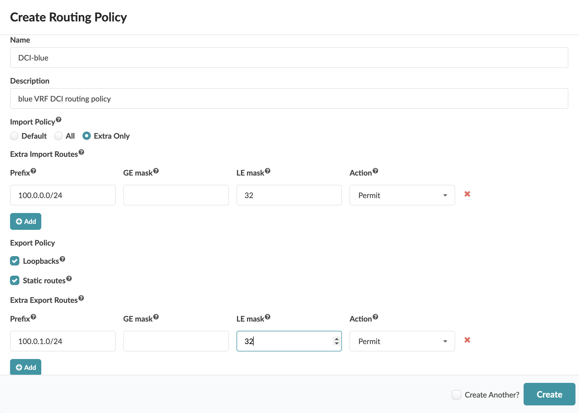Viewport: 579px width, 413px height.
Task: Click the Loopbacks help icon
Action: [x=62, y=259]
